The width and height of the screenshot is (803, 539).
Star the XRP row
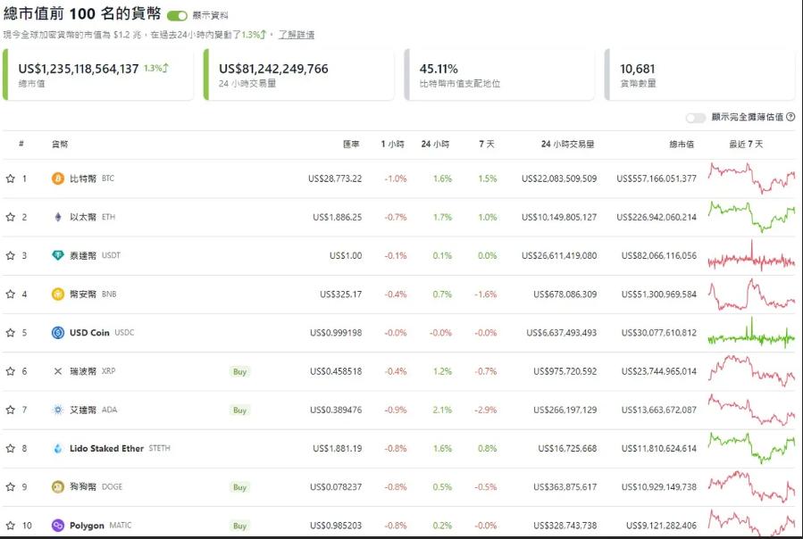(10, 371)
